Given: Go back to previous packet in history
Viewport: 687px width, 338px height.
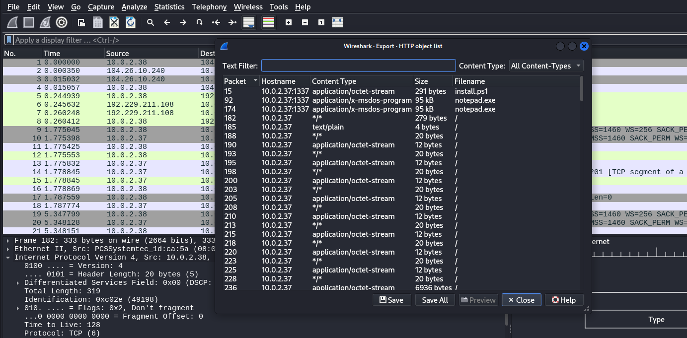Looking at the screenshot, I should pyautogui.click(x=167, y=22).
